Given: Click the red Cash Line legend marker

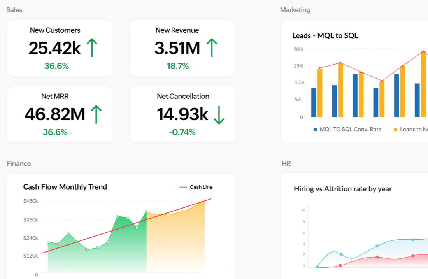Looking at the screenshot, I should [183, 187].
